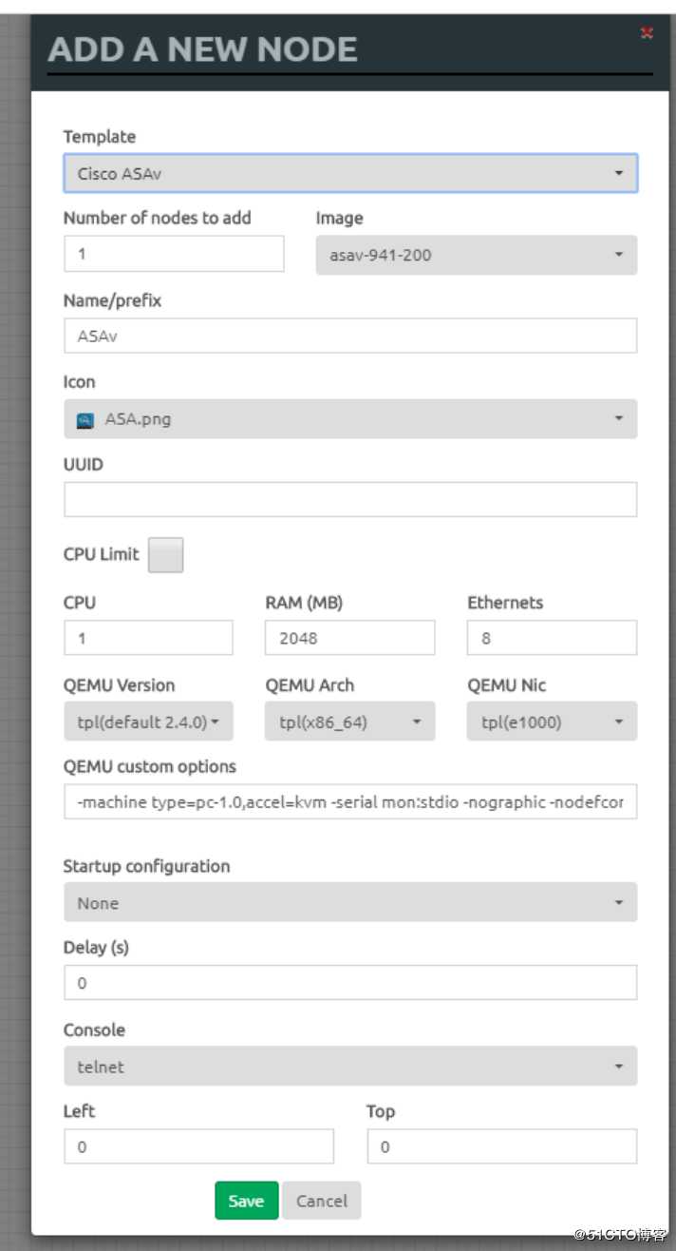Click the Name/prefix field containing ASAv
The image size is (676, 1251).
350,336
